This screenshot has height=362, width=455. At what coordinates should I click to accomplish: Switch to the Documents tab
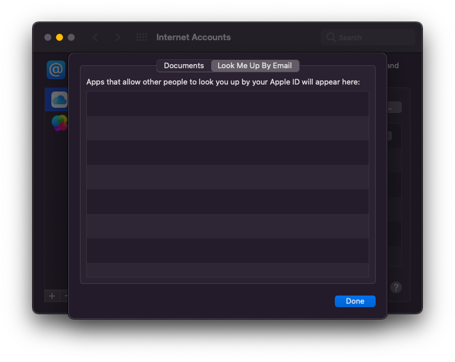pos(184,66)
